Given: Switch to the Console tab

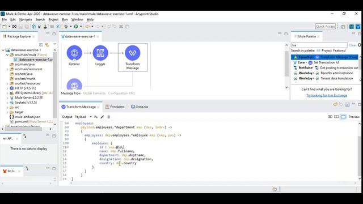Looking at the screenshot, I should coord(140,107).
